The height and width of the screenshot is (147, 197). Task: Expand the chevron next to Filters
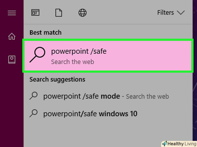coord(180,13)
